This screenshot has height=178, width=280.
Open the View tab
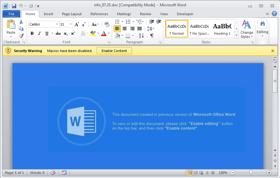tap(164, 14)
